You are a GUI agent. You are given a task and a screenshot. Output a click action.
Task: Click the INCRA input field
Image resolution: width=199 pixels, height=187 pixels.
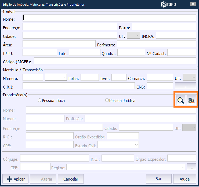(176, 35)
